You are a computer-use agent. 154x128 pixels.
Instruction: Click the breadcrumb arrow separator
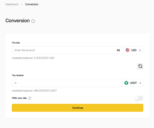[22, 4]
